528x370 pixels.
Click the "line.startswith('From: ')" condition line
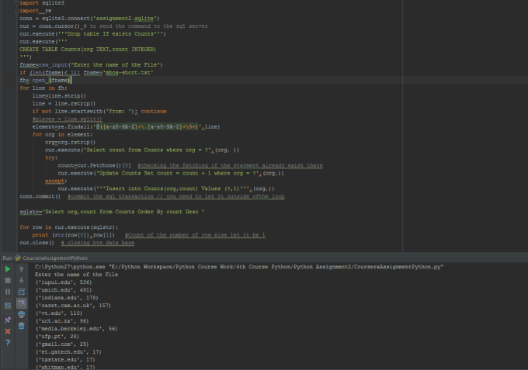point(99,112)
